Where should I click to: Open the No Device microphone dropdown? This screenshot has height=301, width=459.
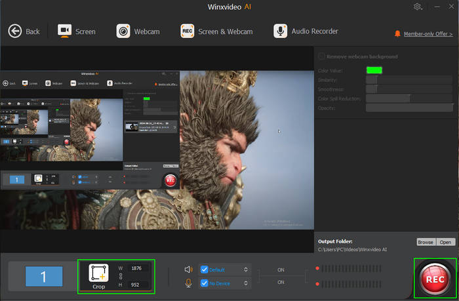pyautogui.click(x=246, y=283)
